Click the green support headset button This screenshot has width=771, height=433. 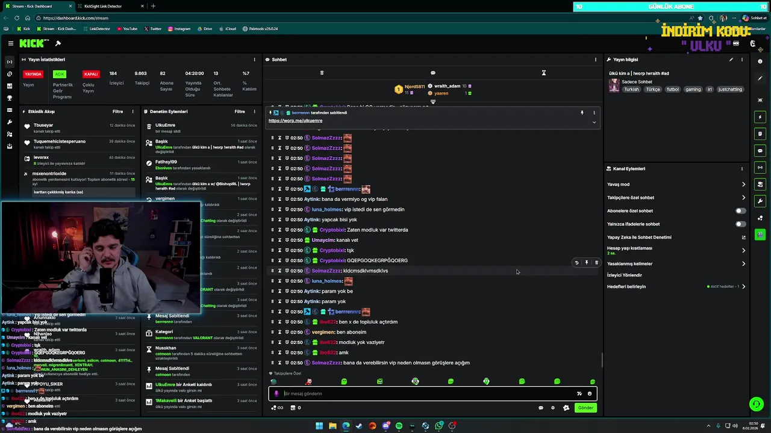[x=756, y=404]
